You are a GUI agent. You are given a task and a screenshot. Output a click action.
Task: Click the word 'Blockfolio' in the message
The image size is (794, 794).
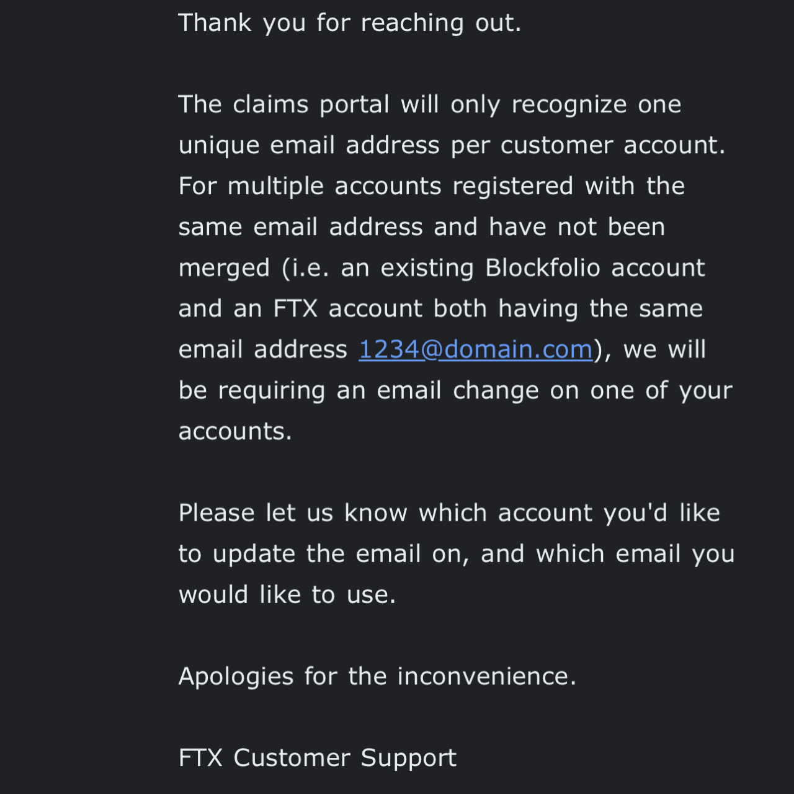pos(543,268)
